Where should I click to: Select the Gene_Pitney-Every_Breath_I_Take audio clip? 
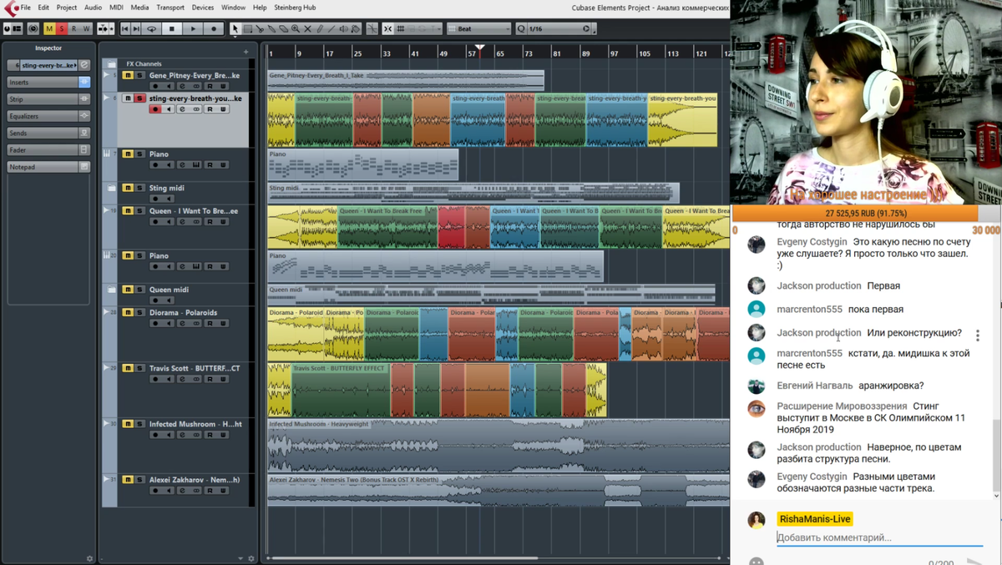pos(406,80)
